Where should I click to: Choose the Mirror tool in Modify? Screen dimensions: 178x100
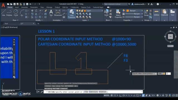[x=36, y=14]
